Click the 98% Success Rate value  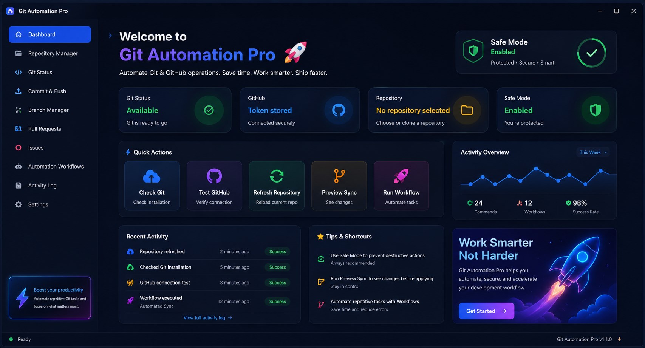(x=580, y=203)
